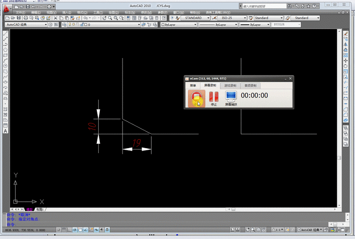Screen dimensions: 355x239
Task: Open the ByLayer lineweight dropdown
Action: [255, 24]
